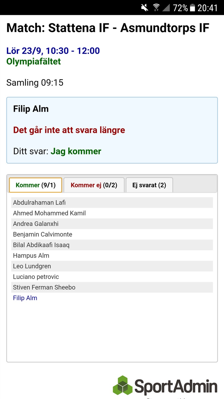The width and height of the screenshot is (224, 399).
Task: Tap Hampus Alm in the list
Action: (31, 256)
